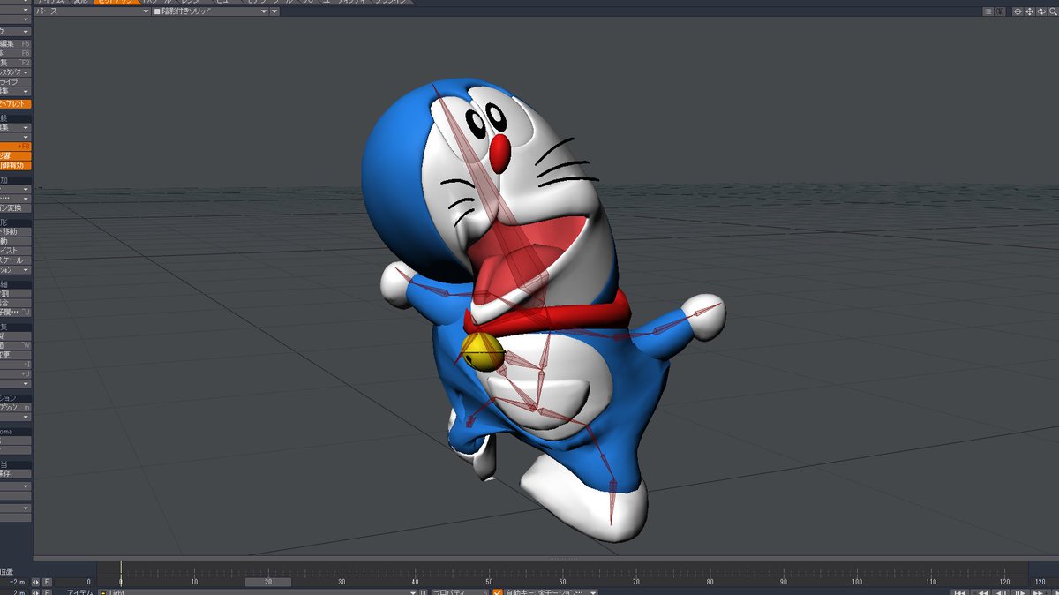This screenshot has height=595, width=1059.
Task: Select the viewport rotate icon
Action: pyautogui.click(x=1041, y=11)
